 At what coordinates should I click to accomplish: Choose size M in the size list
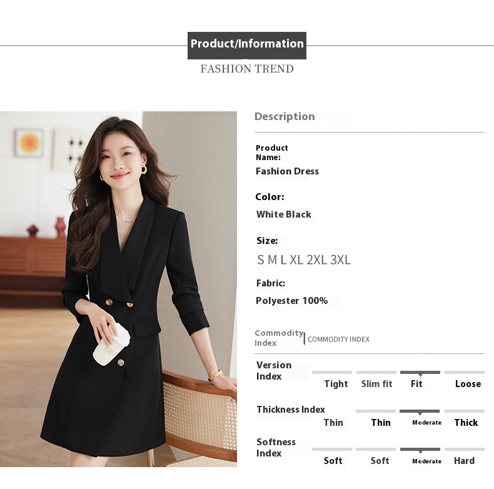[x=272, y=260]
